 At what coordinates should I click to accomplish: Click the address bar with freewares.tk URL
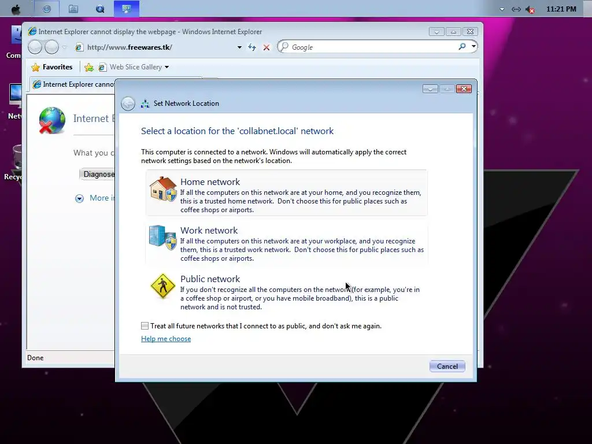tap(158, 47)
